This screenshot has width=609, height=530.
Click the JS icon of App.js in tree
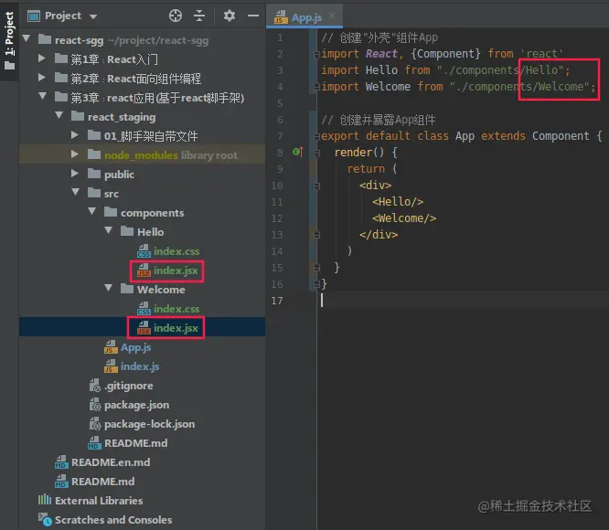tap(111, 347)
